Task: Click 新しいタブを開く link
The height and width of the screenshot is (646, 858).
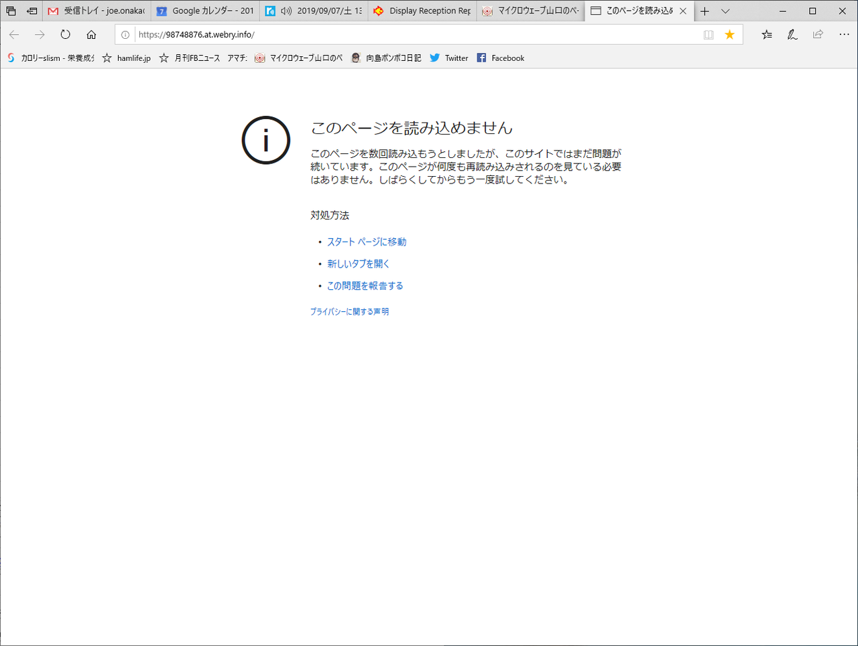Action: tap(359, 264)
